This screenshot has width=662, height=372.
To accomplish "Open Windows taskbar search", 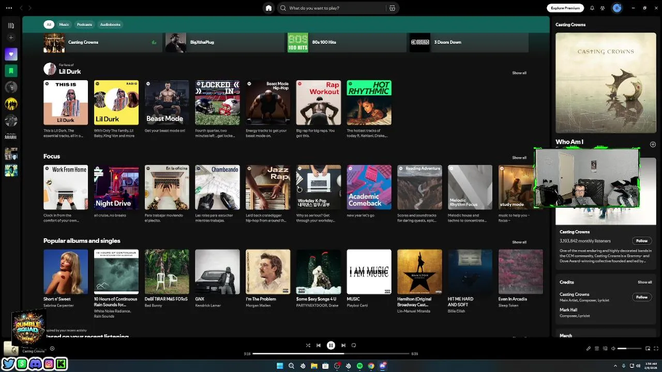I will pos(291,366).
